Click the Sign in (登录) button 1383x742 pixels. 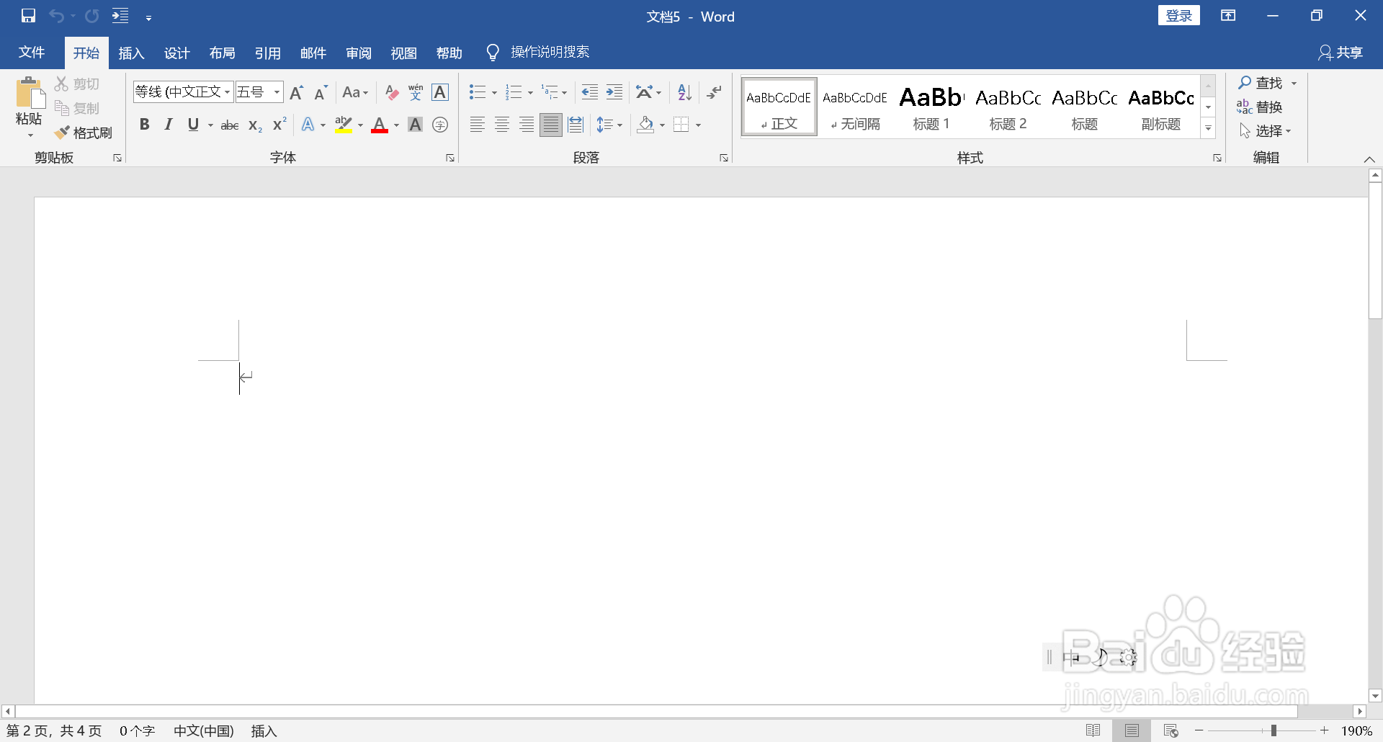pyautogui.click(x=1179, y=16)
